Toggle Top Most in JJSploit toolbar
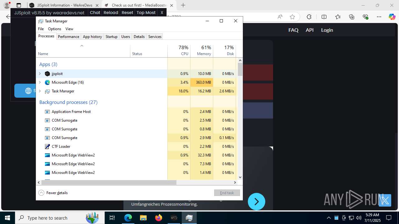 [x=146, y=12]
